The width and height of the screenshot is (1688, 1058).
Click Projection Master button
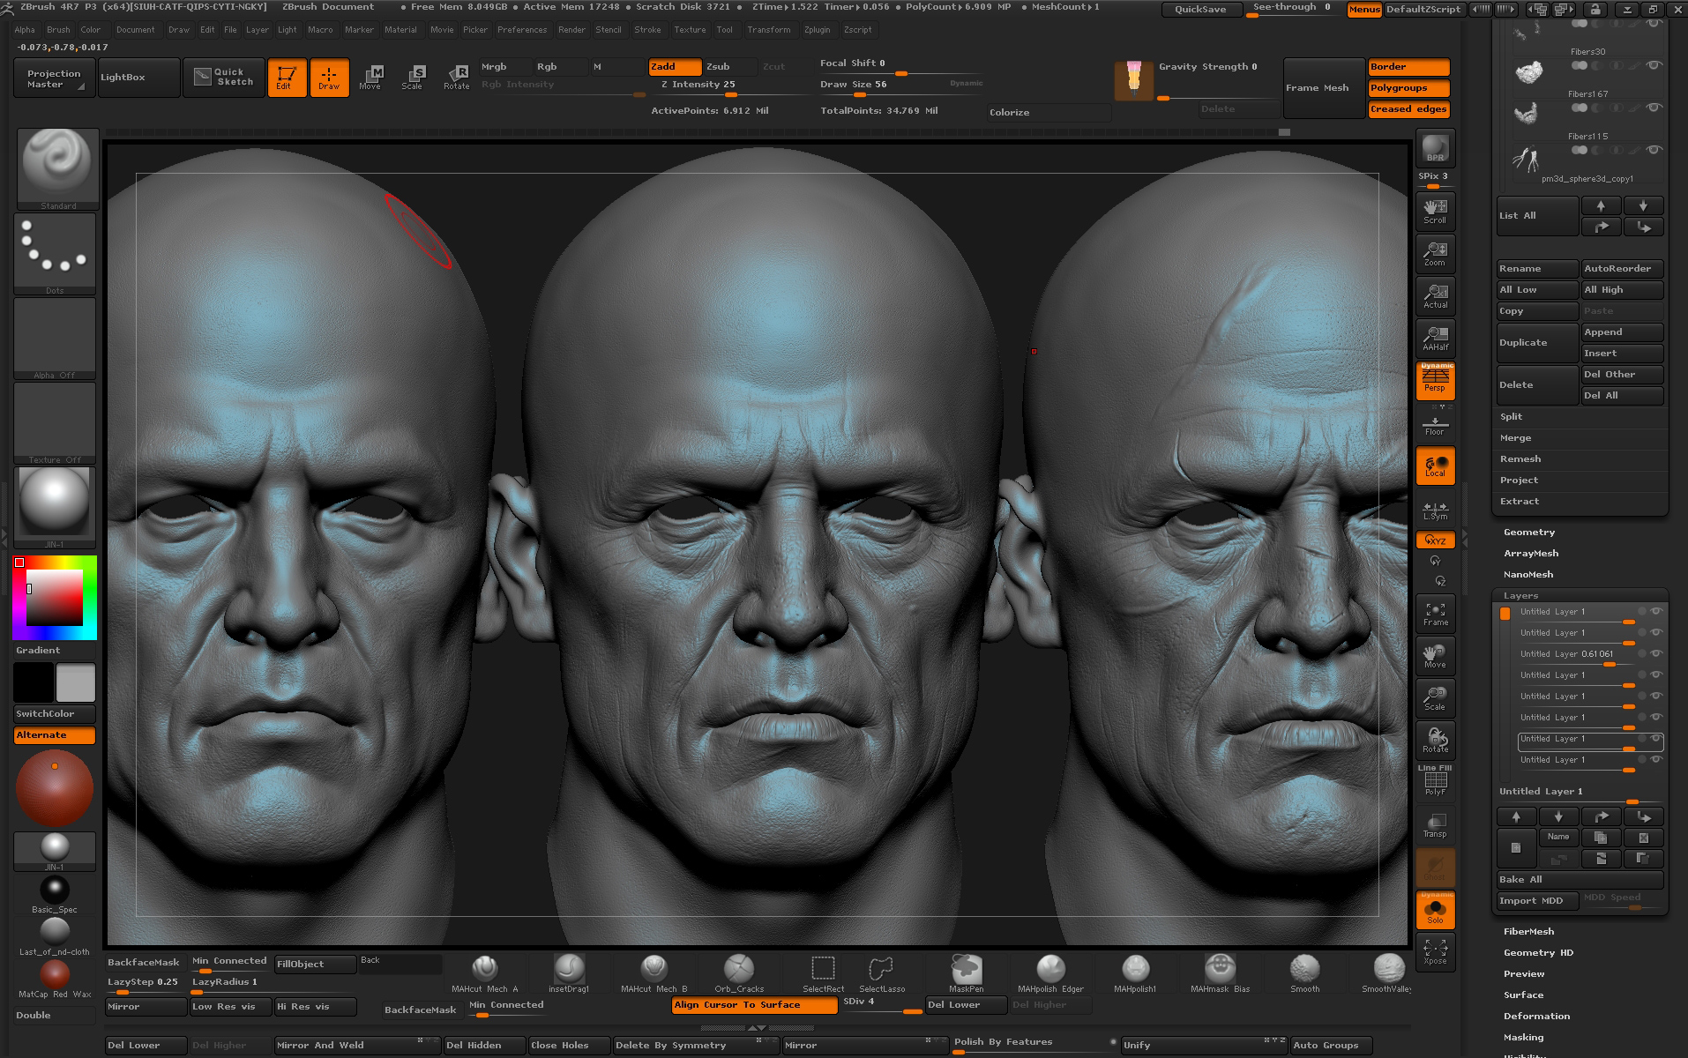[54, 78]
